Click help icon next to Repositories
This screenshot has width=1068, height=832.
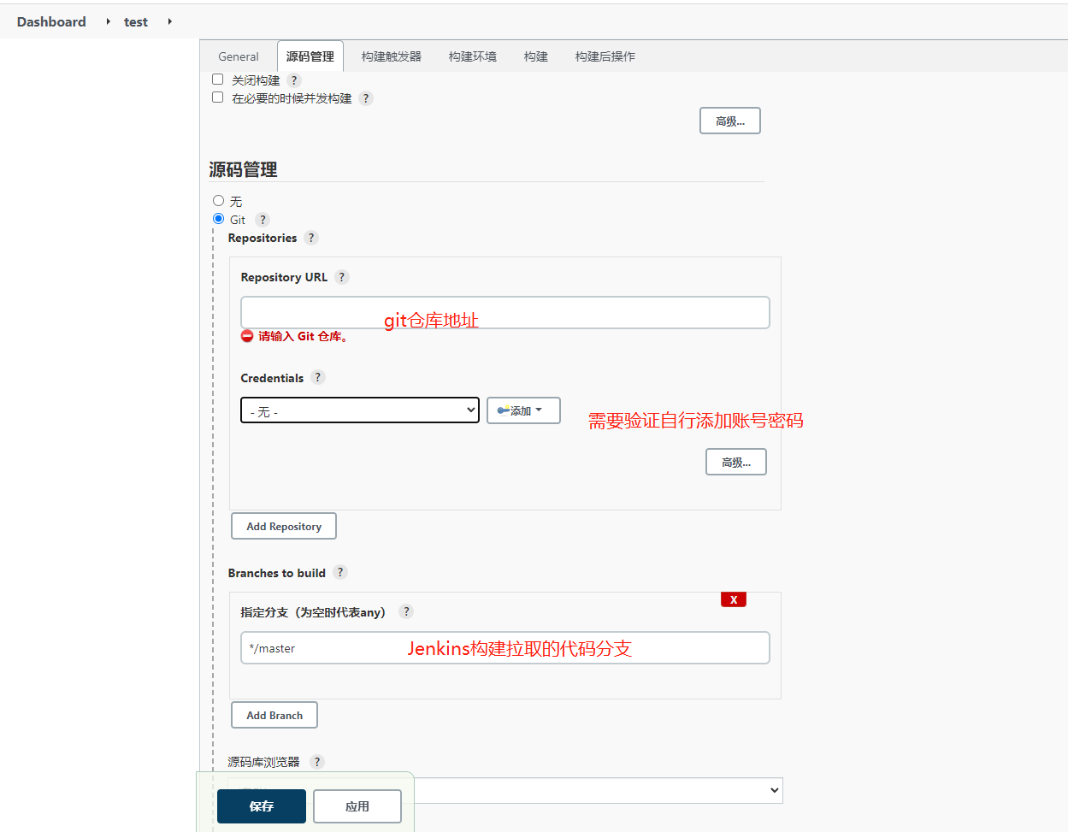[x=311, y=238]
